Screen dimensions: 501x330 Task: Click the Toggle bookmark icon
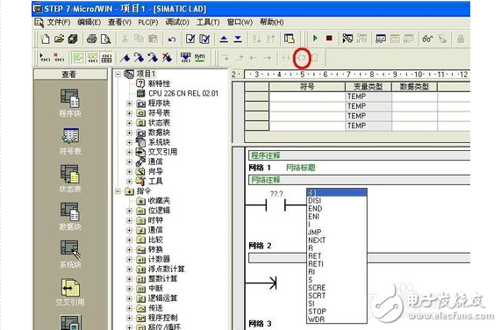click(x=125, y=58)
